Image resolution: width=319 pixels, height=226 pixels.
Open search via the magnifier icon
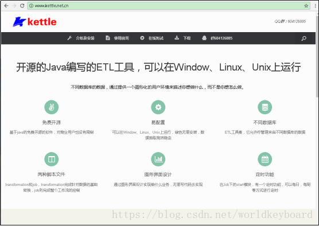point(304,38)
